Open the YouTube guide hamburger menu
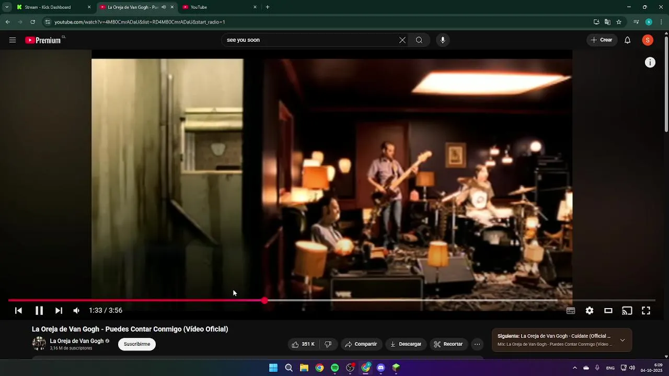Image resolution: width=669 pixels, height=376 pixels. coord(13,40)
